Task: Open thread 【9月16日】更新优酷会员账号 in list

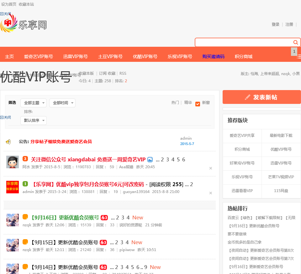Action: point(65,218)
